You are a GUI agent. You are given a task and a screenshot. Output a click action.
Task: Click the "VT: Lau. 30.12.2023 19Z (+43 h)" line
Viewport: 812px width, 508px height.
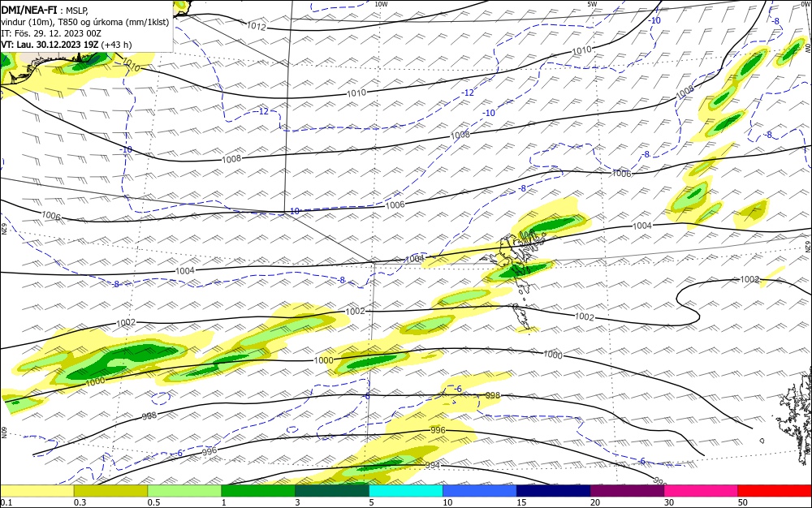click(67, 45)
